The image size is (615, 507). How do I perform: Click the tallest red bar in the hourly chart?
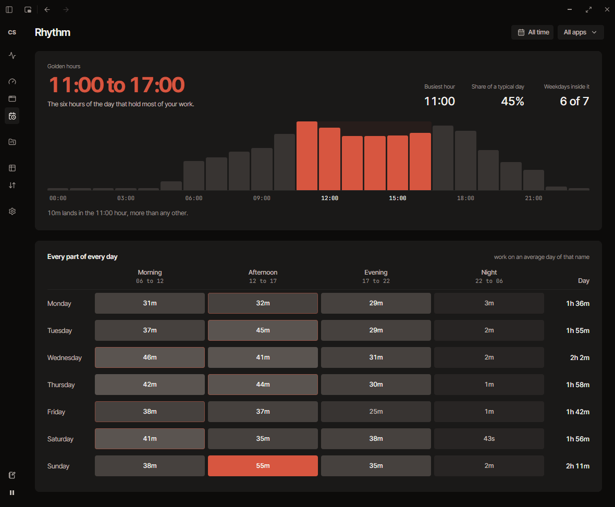coord(306,156)
